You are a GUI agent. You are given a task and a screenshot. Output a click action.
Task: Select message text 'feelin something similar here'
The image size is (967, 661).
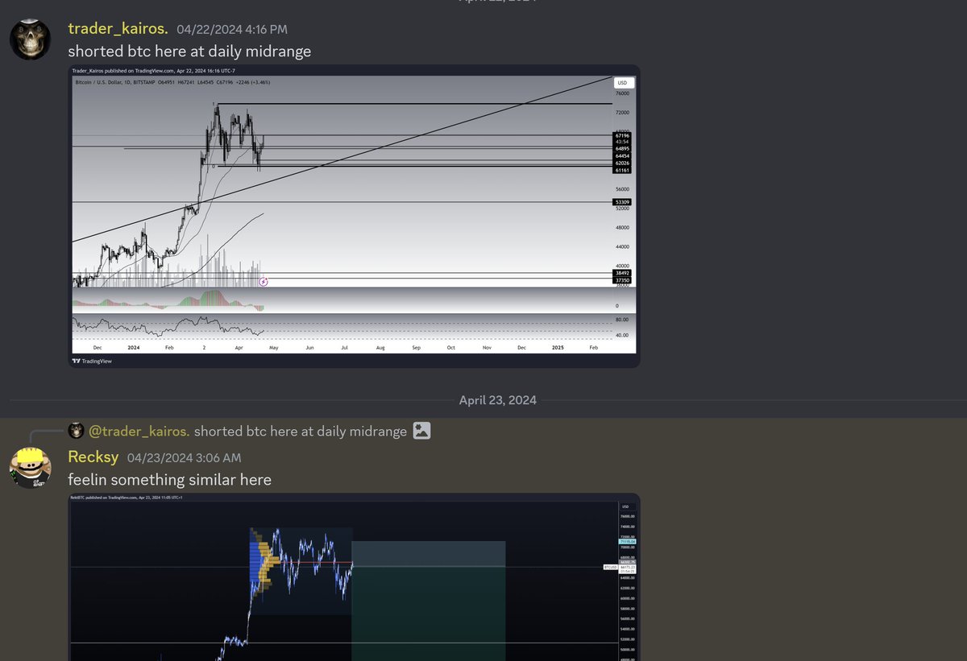(x=169, y=480)
